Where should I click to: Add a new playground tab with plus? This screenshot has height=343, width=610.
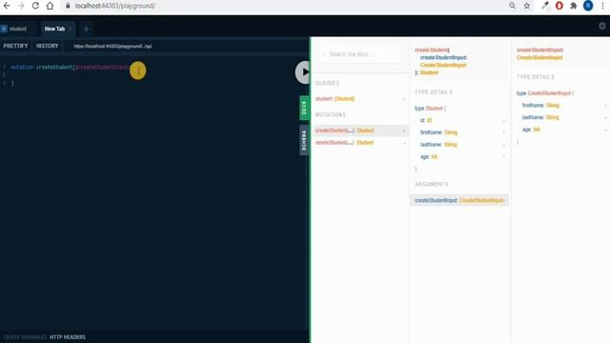pyautogui.click(x=87, y=29)
